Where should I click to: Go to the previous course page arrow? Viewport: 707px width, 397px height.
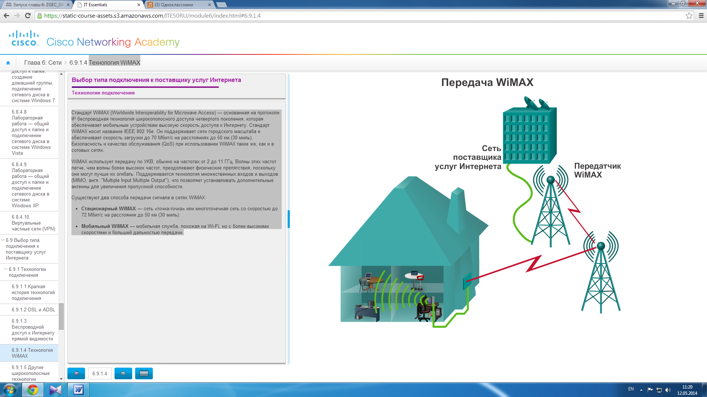coord(76,373)
